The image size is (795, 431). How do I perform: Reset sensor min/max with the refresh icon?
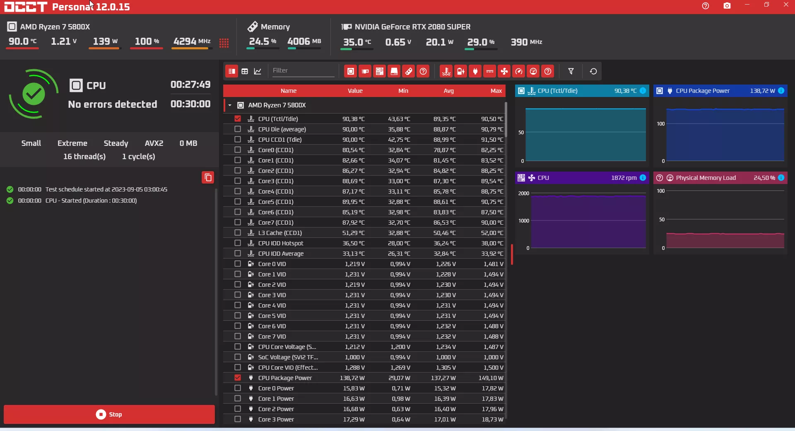tap(593, 71)
